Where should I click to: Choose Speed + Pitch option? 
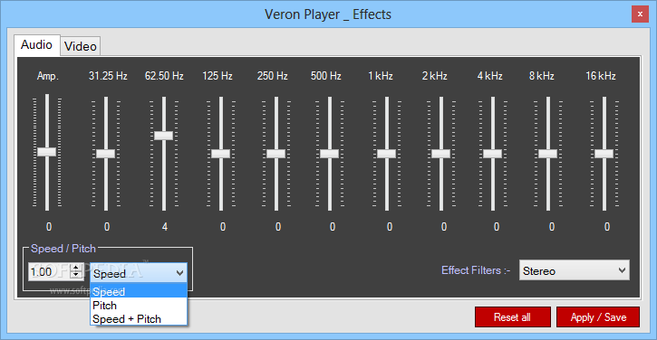pos(139,318)
